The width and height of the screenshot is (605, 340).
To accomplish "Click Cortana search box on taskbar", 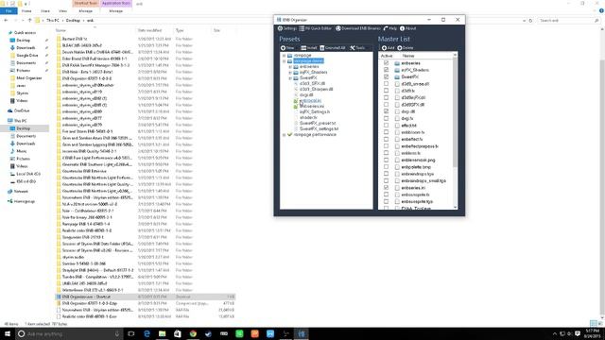I will 69,333.
